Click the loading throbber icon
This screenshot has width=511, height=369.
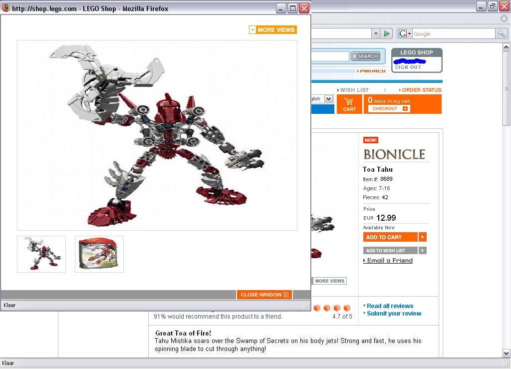(x=504, y=19)
